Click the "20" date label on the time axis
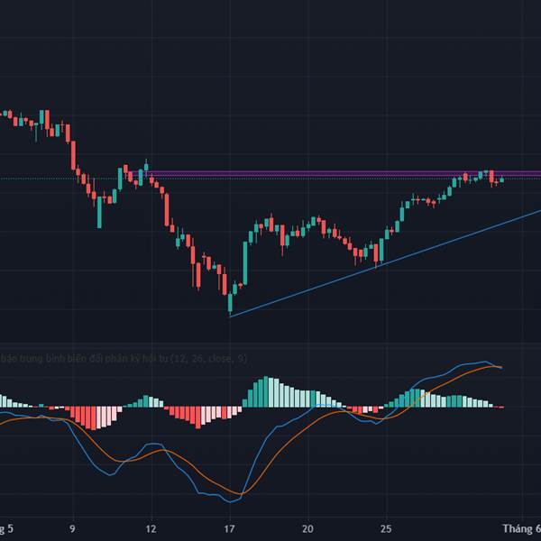The height and width of the screenshot is (541, 541). [x=307, y=528]
